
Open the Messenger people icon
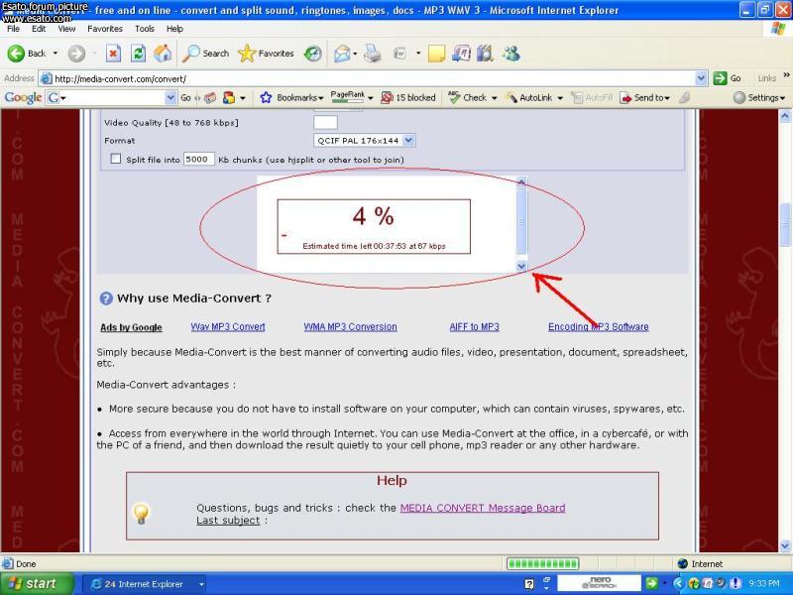tap(511, 54)
